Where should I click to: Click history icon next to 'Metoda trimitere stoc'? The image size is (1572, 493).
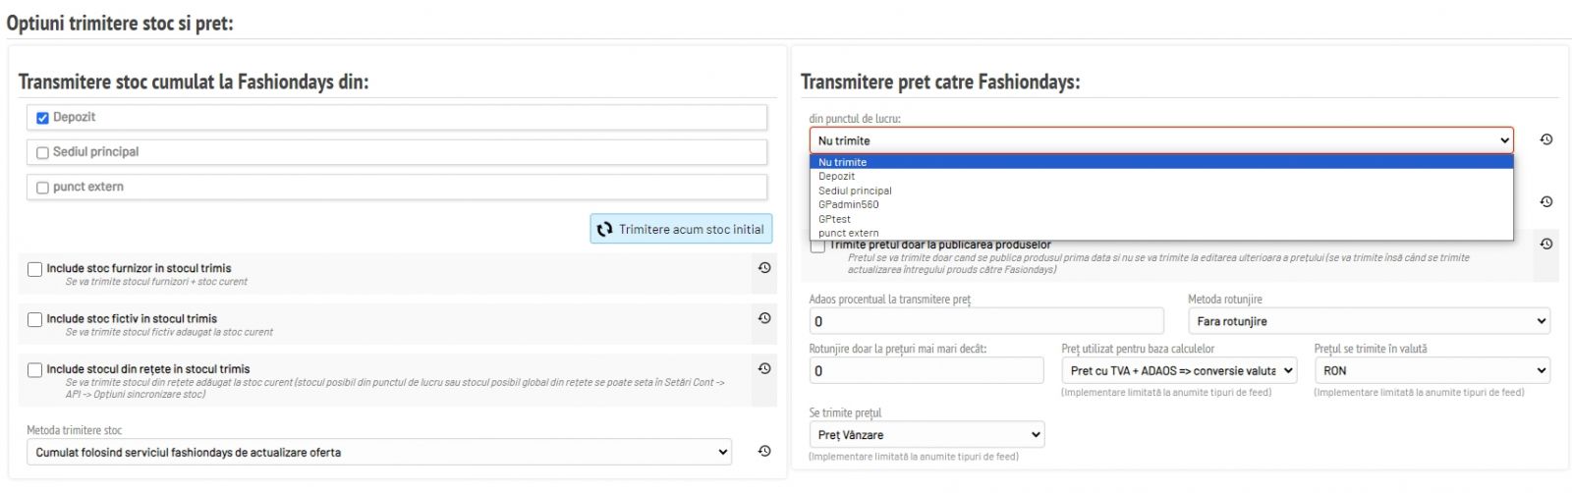[764, 451]
